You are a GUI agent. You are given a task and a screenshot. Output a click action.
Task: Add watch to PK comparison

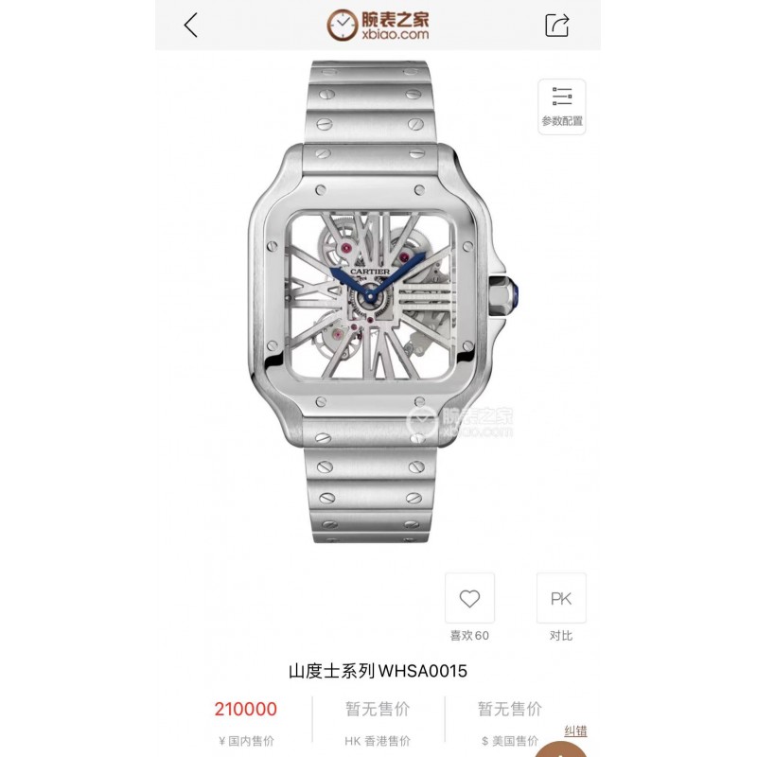(561, 598)
